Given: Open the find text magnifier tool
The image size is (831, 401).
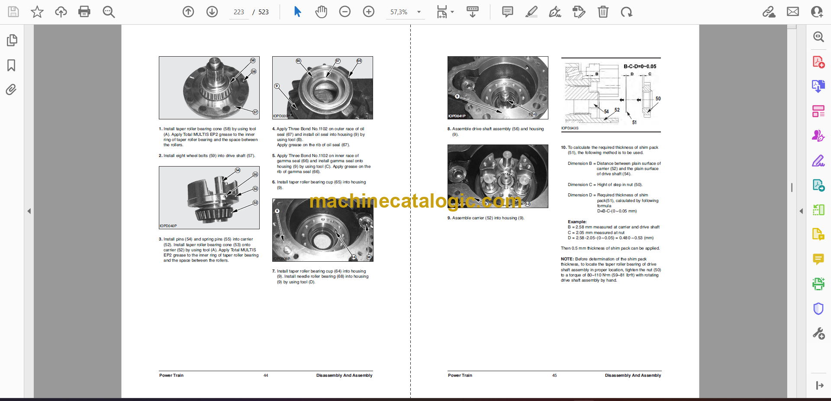Looking at the screenshot, I should (x=109, y=12).
